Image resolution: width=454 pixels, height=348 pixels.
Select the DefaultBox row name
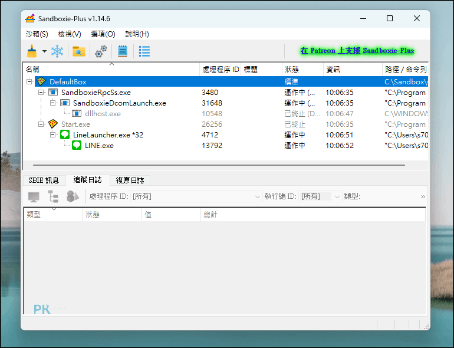pyautogui.click(x=68, y=82)
